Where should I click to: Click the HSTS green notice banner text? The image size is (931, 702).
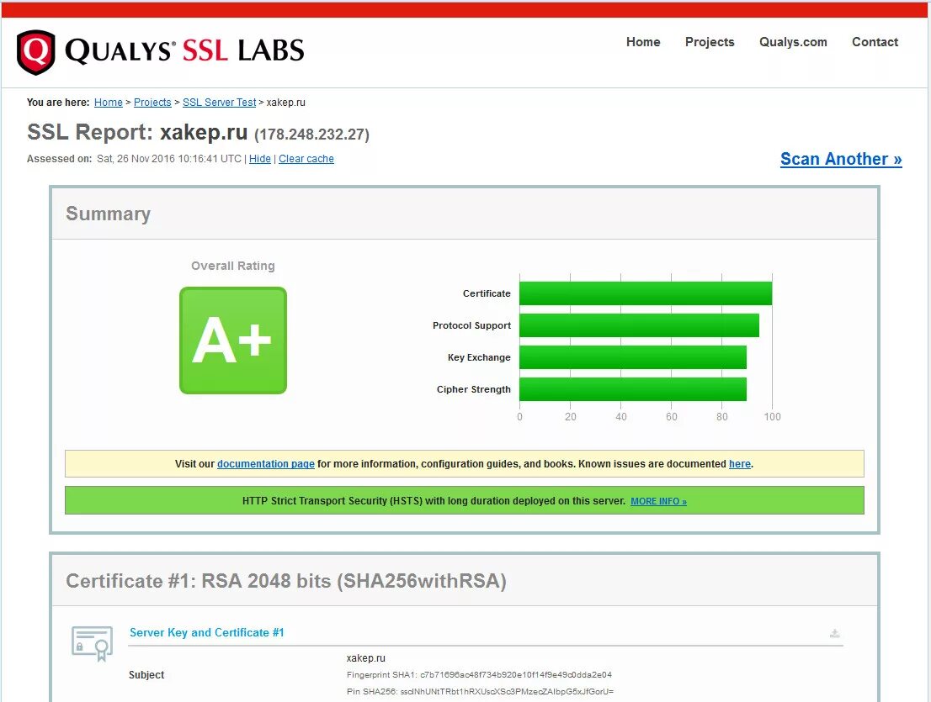pyautogui.click(x=434, y=501)
